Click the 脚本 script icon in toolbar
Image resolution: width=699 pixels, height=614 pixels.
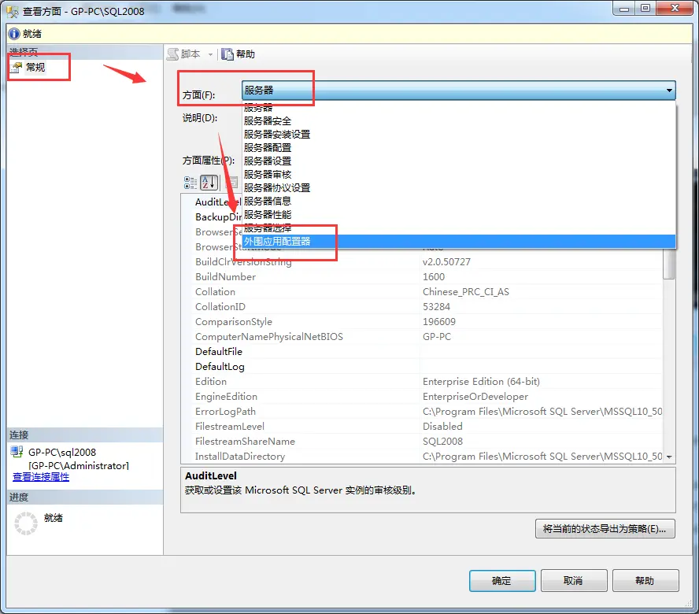(x=173, y=54)
